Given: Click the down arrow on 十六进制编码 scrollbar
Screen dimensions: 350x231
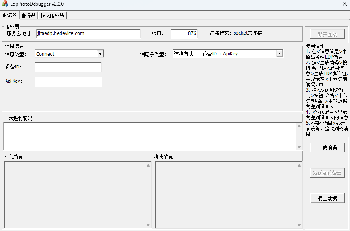Looking at the screenshot, I should pos(299,148).
